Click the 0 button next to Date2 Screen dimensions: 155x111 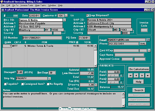121,82
